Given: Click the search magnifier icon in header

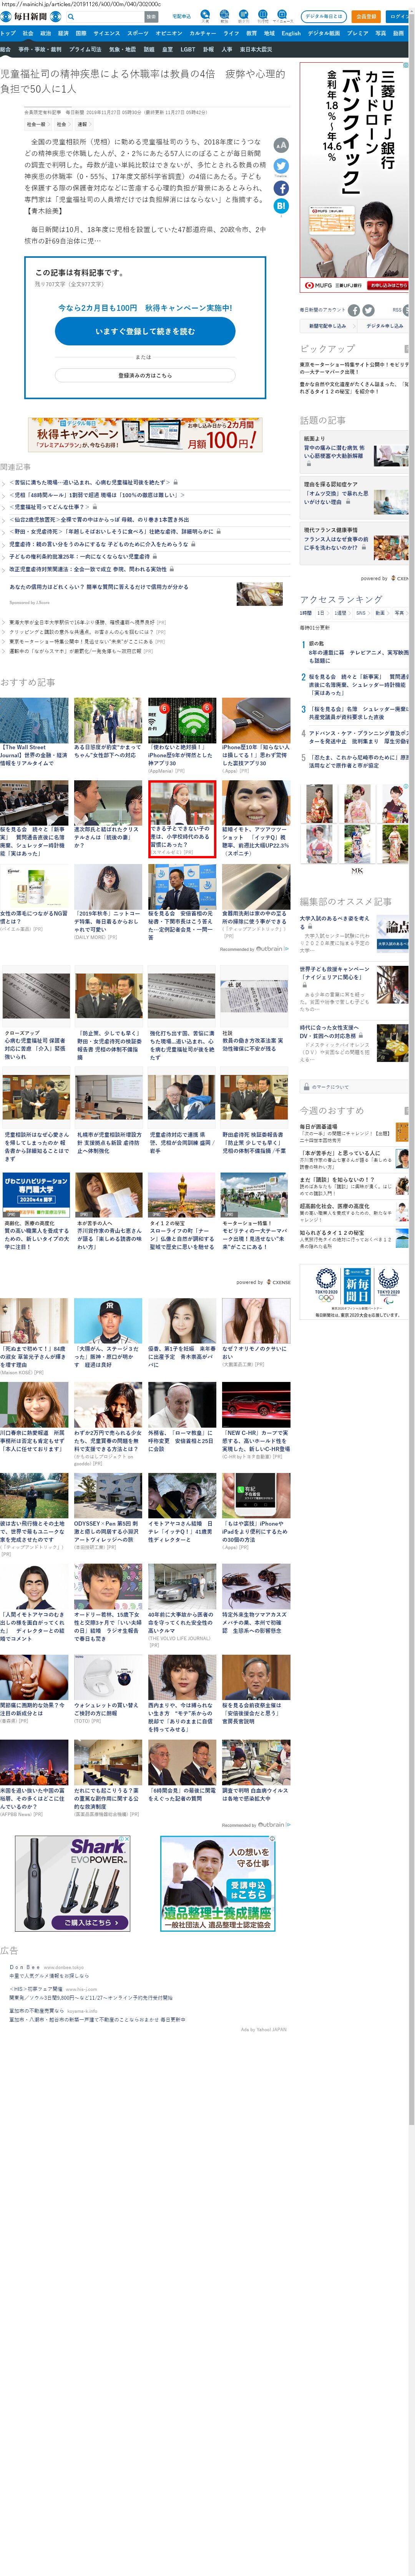Looking at the screenshot, I should pos(71,17).
